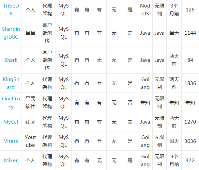
Task: Click 两天前 in the KingShard row
Action: click(x=174, y=83)
